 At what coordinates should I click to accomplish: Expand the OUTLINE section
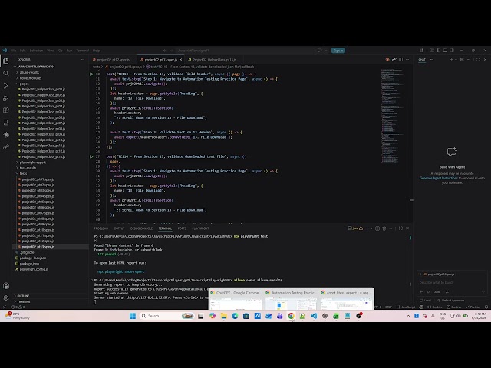[x=23, y=296]
